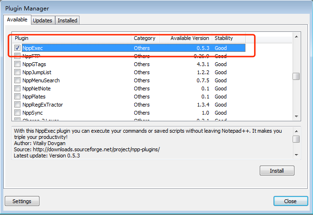Click the Author: Vitaliy Dovgan line
Viewport: 313px width, 215px height.
point(39,143)
